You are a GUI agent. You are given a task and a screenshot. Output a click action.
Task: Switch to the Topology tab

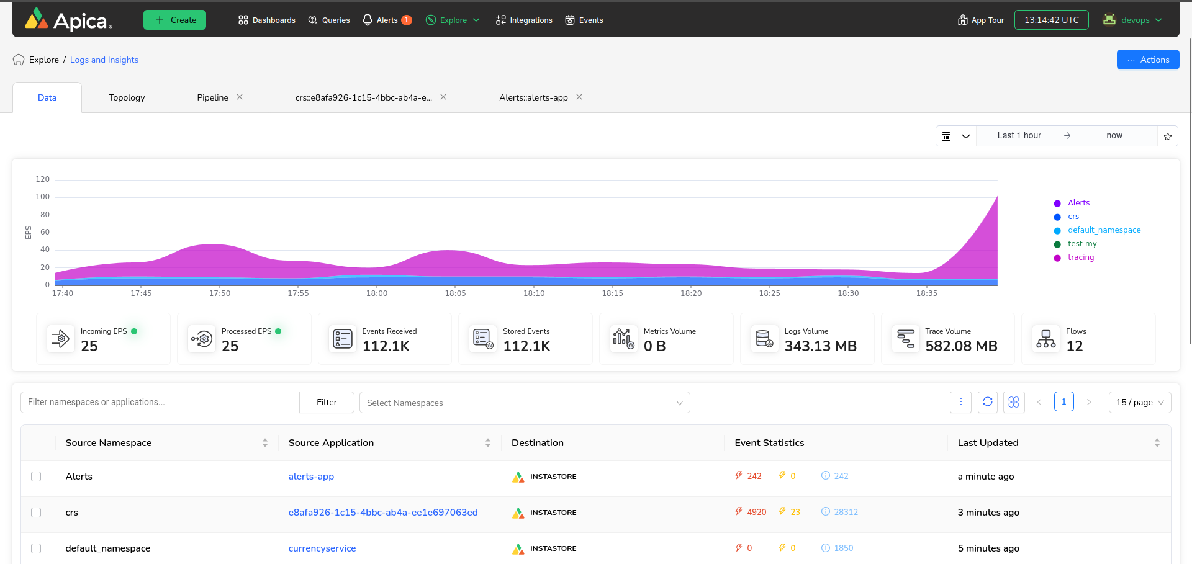pyautogui.click(x=127, y=98)
